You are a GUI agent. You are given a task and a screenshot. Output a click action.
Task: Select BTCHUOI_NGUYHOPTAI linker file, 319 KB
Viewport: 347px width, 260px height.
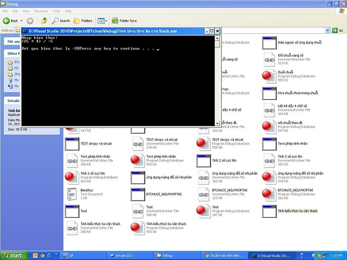coord(204,194)
